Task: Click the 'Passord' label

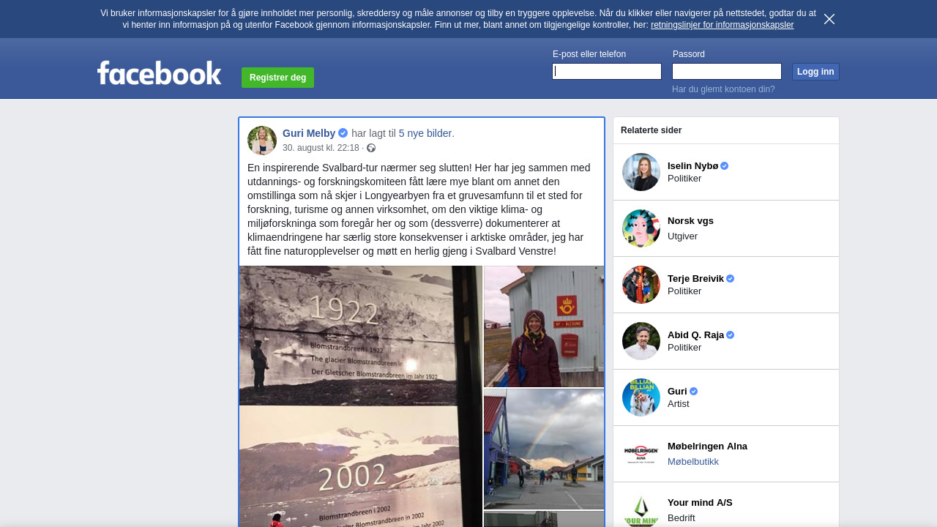Action: click(x=689, y=54)
